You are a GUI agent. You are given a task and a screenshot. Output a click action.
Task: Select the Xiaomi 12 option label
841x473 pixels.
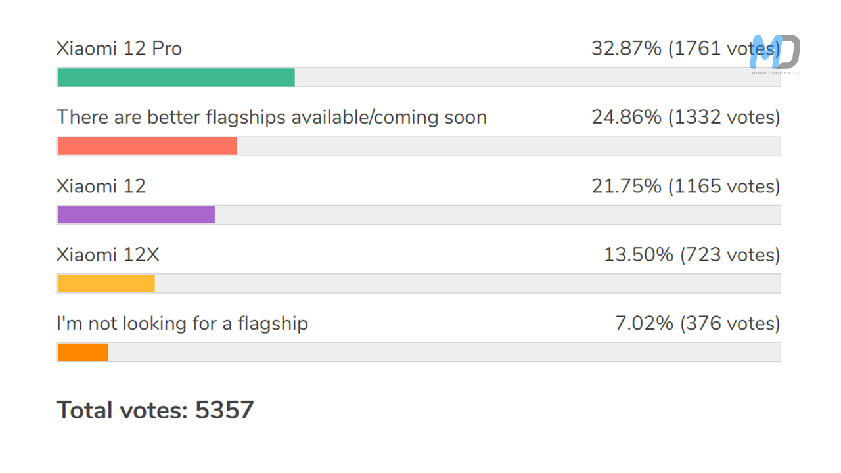(101, 186)
